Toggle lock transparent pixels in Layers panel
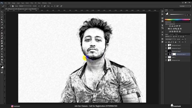This screenshot has height=108, width=192. [x=169, y=42]
